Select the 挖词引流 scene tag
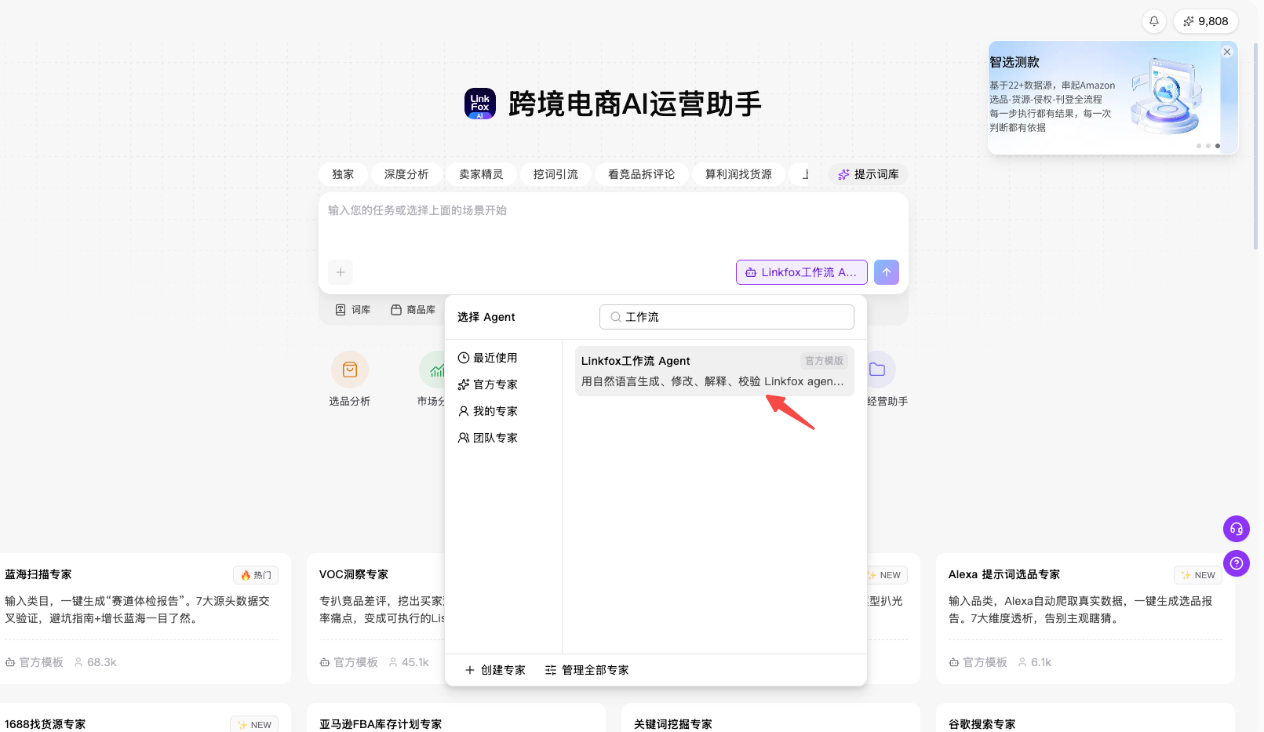The width and height of the screenshot is (1264, 732). 556,174
